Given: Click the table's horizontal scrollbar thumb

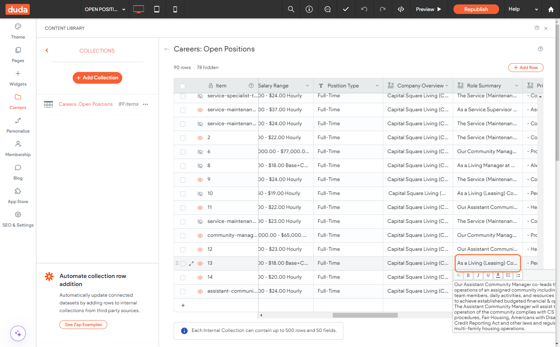Looking at the screenshot, I should (x=365, y=315).
